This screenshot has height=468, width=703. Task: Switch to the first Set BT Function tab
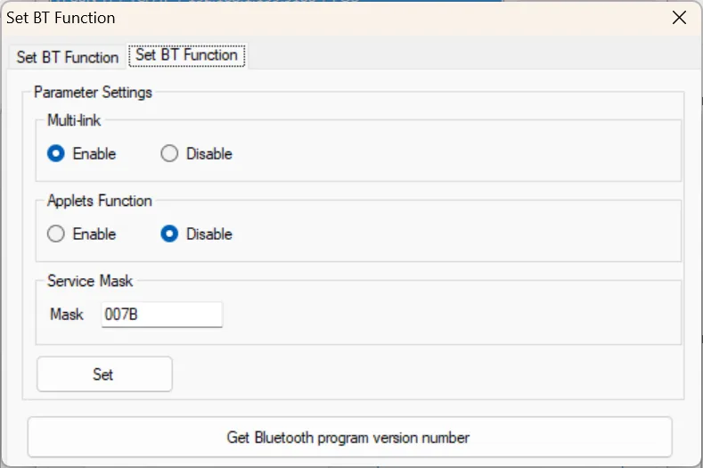(67, 57)
